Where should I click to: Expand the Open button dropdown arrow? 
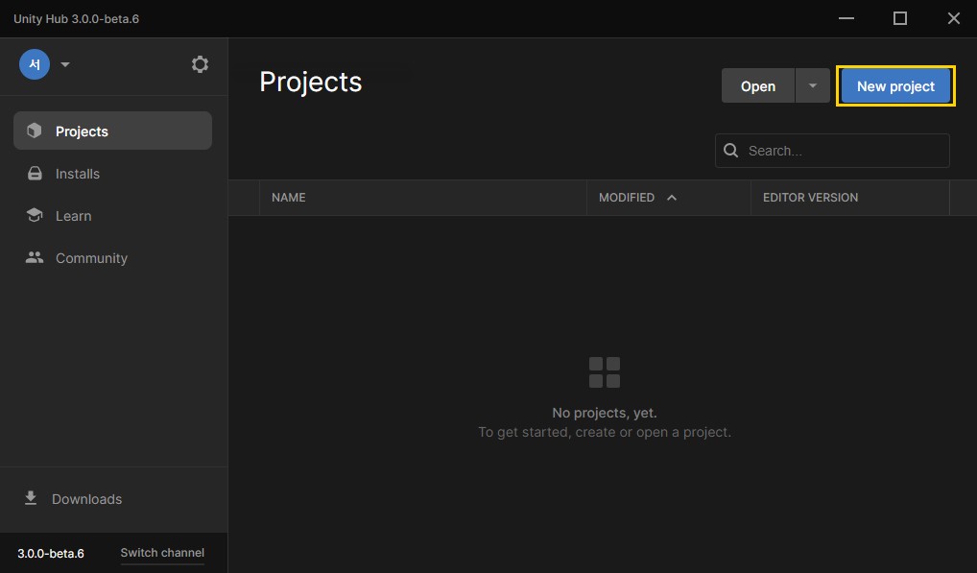point(813,86)
